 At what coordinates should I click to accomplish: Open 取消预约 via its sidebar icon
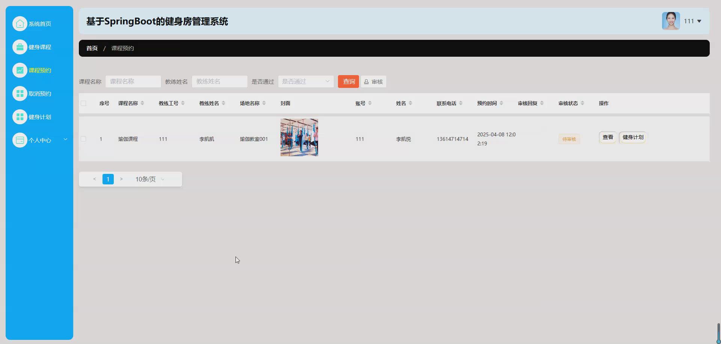(20, 93)
